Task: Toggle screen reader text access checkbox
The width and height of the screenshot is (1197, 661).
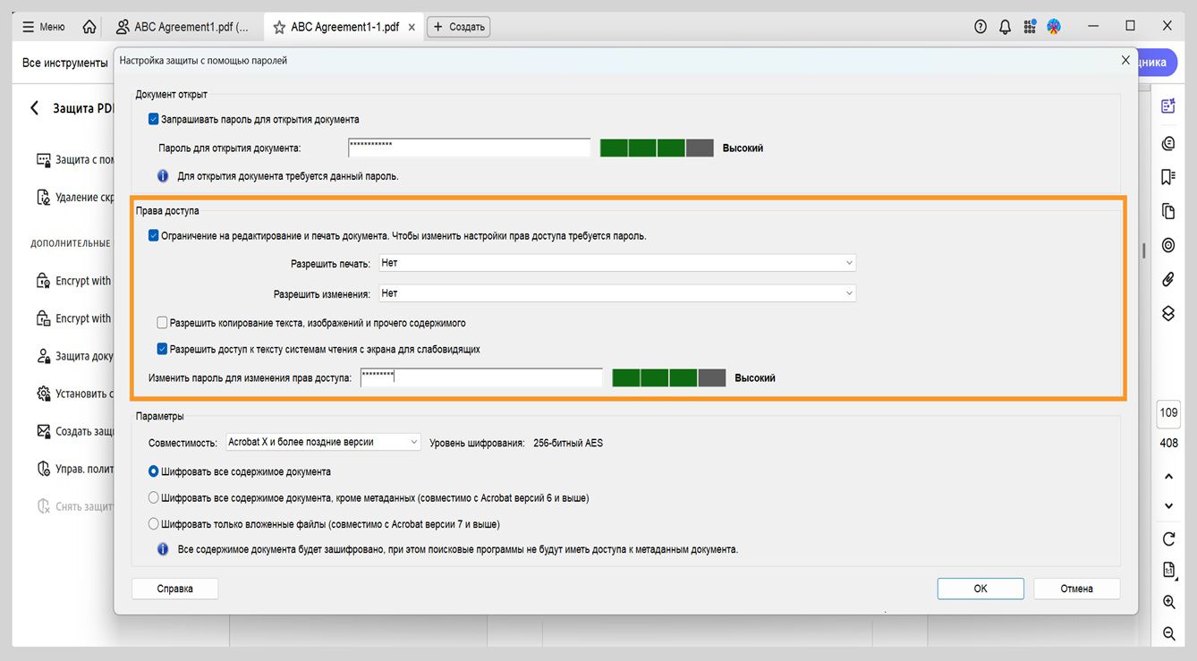Action: (162, 349)
